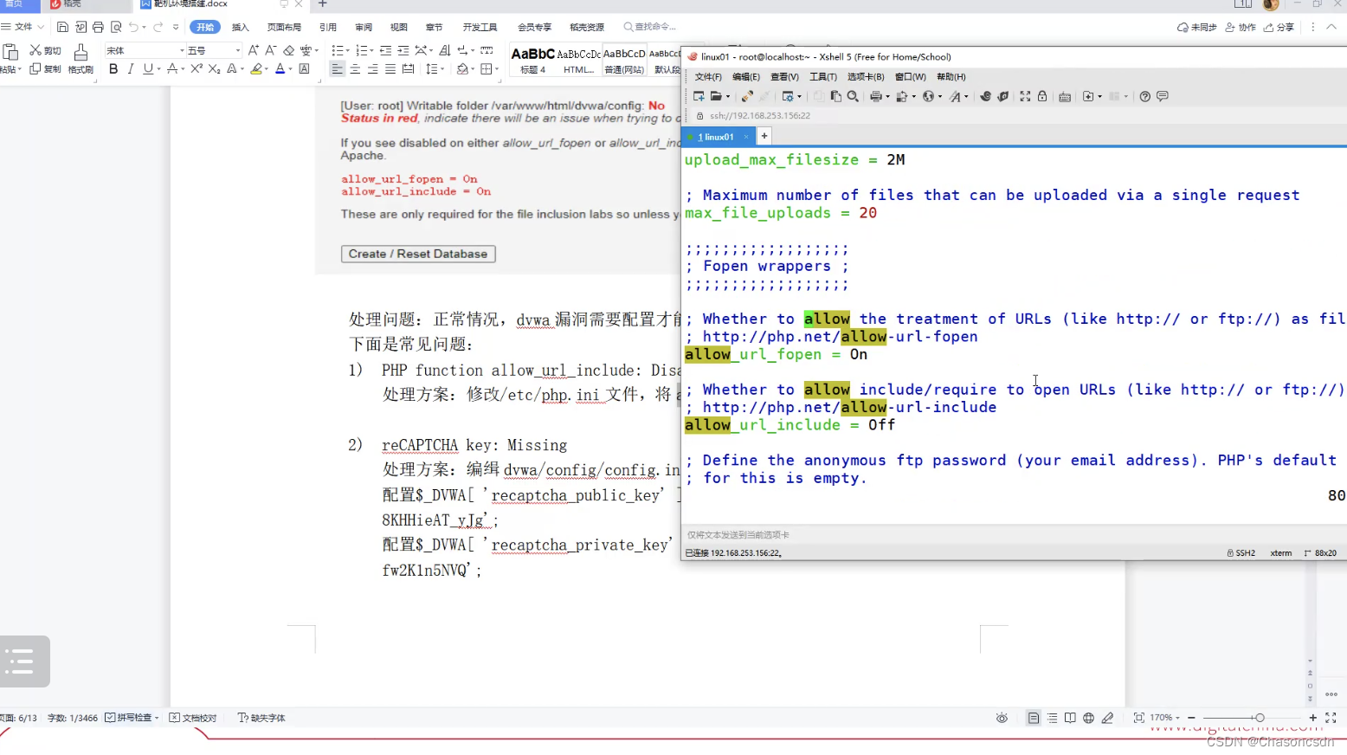Screen dimensions: 1347x755
Task: Click the cut scissors icon in WPS
Action: point(35,50)
